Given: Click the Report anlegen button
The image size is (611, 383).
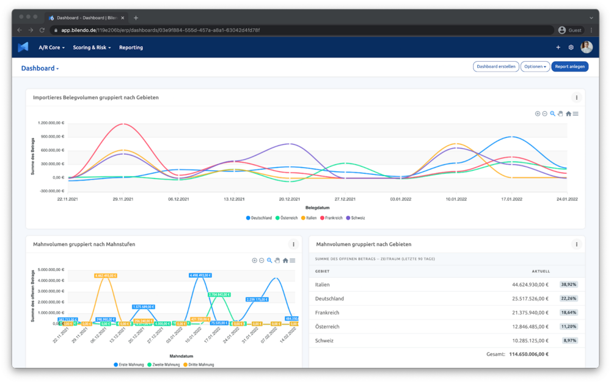Looking at the screenshot, I should (x=569, y=67).
